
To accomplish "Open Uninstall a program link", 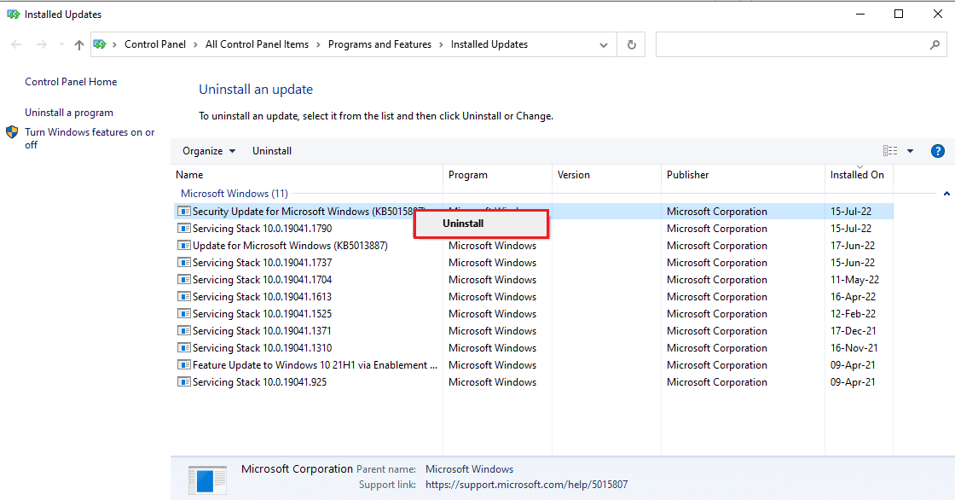I will point(69,113).
